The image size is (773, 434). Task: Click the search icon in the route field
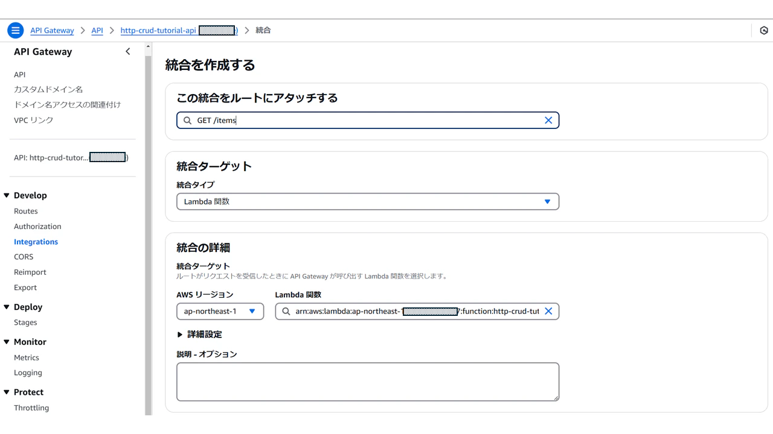[x=187, y=121]
